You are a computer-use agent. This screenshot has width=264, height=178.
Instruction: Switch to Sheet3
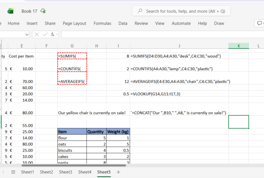coord(65,172)
